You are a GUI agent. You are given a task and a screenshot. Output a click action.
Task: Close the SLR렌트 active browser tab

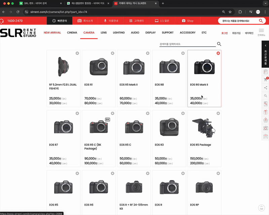coord(156,3)
